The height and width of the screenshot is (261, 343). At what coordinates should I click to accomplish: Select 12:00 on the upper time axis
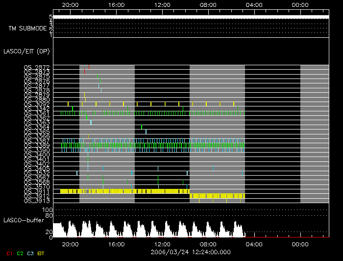tap(162, 4)
